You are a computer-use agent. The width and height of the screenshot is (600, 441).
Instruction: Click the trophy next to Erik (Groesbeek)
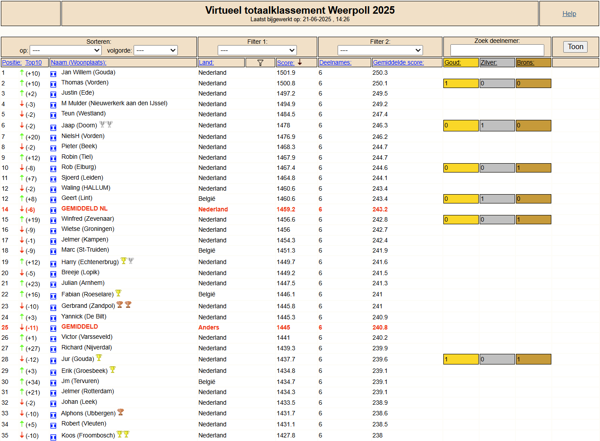pyautogui.click(x=112, y=369)
